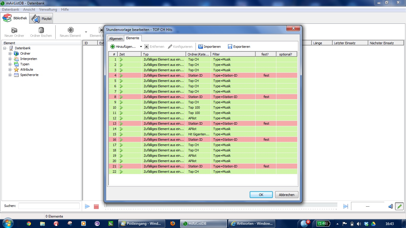Click the Neues Element plus icon
This screenshot has height=228, width=406.
[70, 30]
